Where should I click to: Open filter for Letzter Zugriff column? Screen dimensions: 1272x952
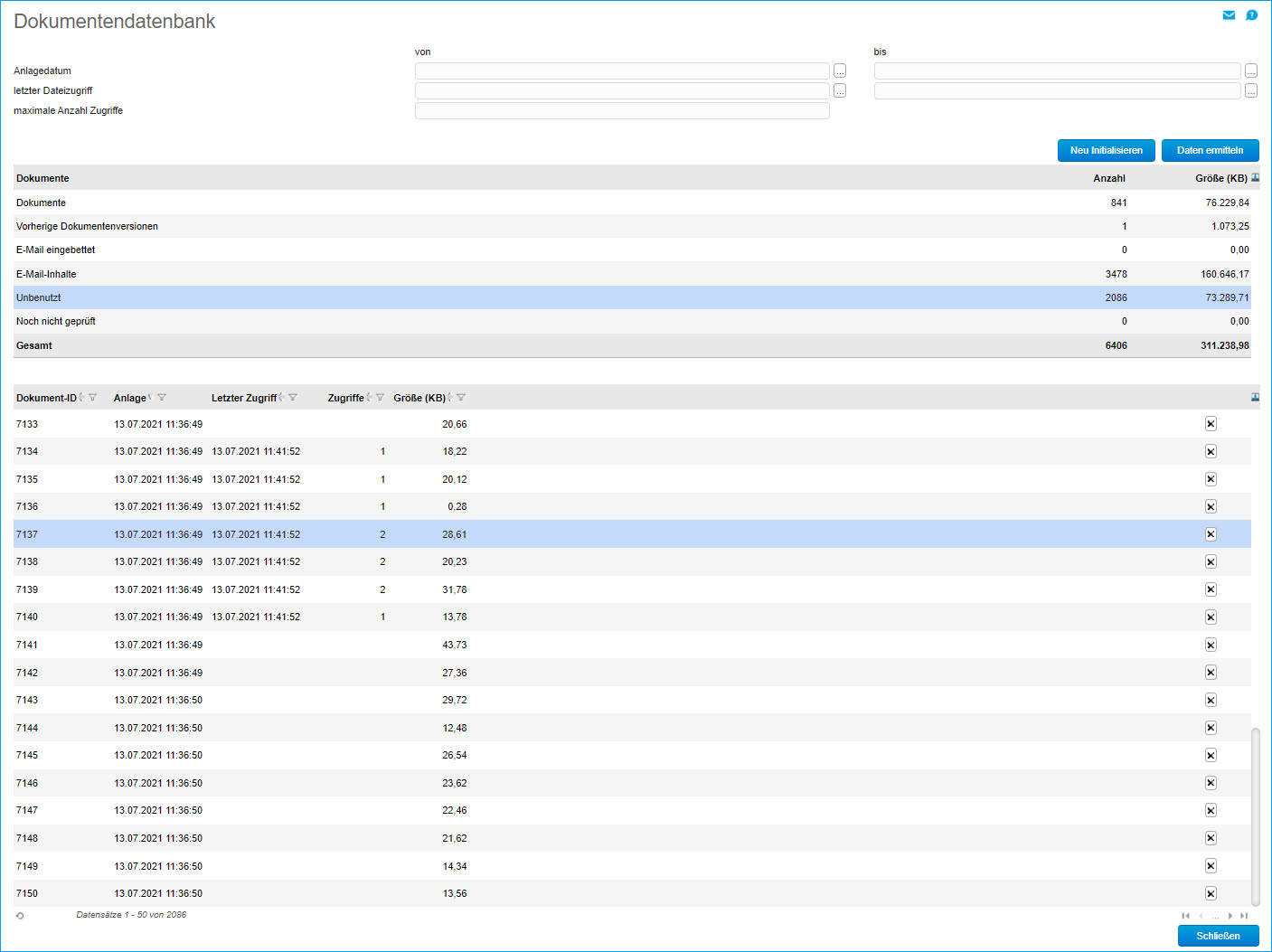pos(293,398)
